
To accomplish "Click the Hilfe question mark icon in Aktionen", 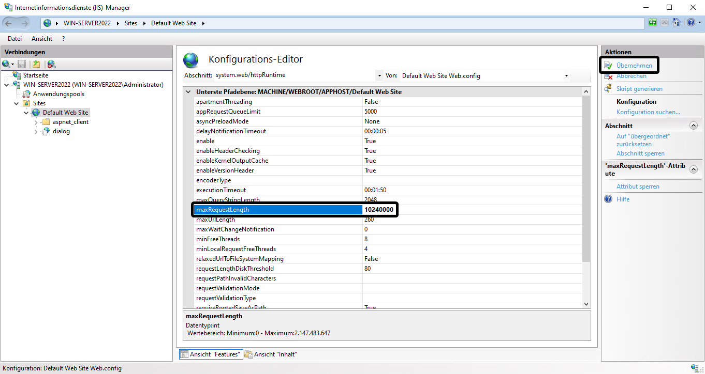I will click(608, 199).
